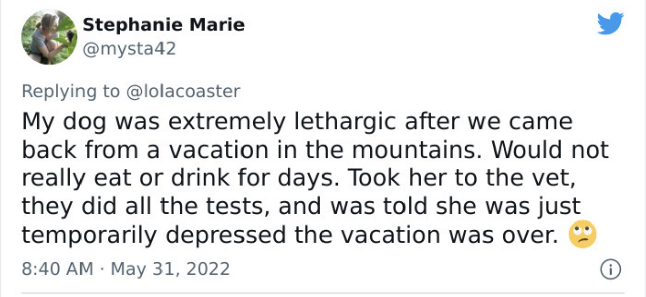The width and height of the screenshot is (646, 297).
Task: Click the Twitter bird logo
Action: coord(610,23)
